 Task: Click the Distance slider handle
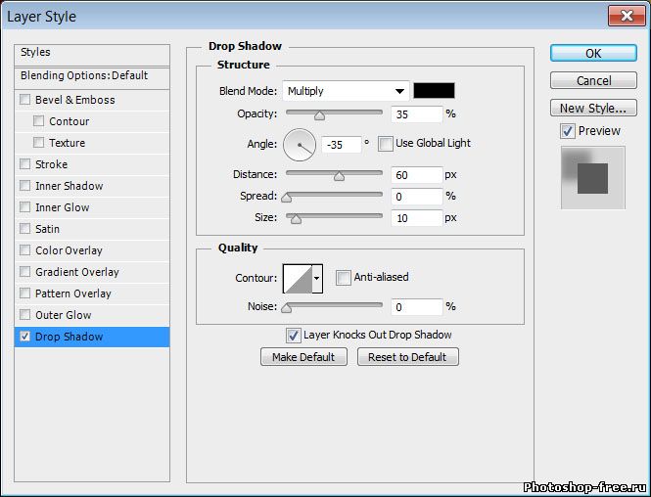(339, 177)
